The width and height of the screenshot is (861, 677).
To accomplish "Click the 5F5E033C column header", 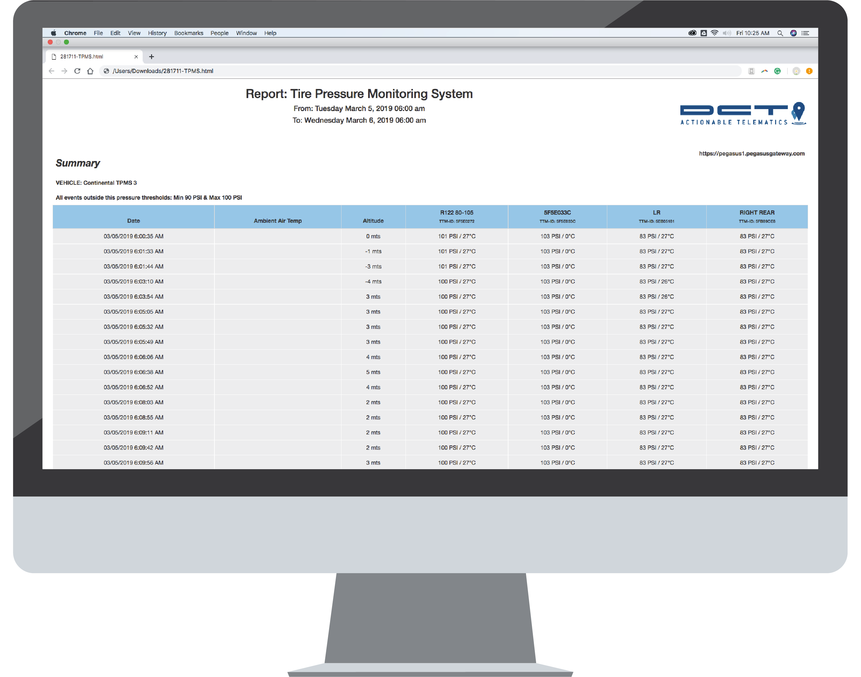I will [x=557, y=217].
